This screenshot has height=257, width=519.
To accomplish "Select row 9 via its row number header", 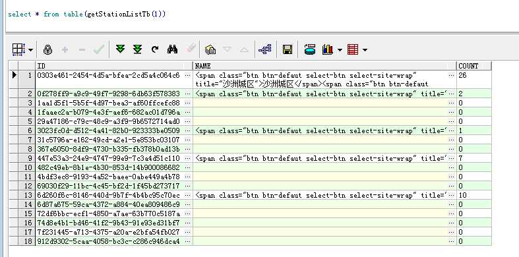I will [x=26, y=158].
